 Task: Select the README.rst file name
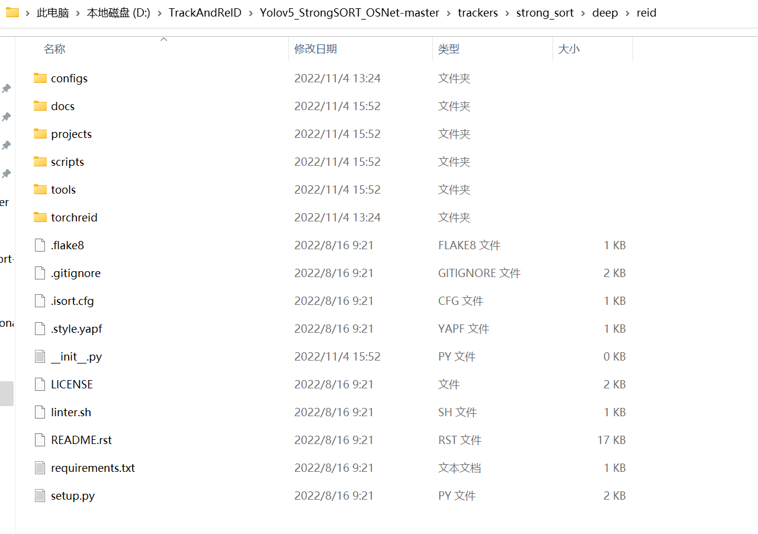coord(81,440)
